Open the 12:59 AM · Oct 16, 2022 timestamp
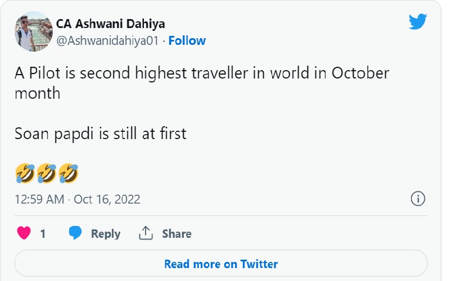This screenshot has height=281, width=470. pos(78,199)
